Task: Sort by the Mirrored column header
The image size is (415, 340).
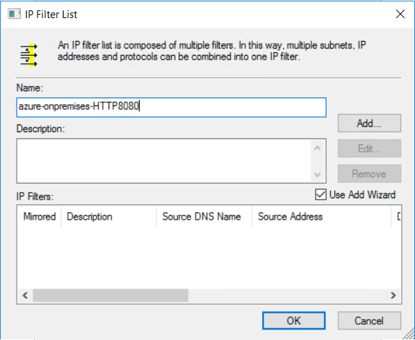Action: (x=40, y=217)
